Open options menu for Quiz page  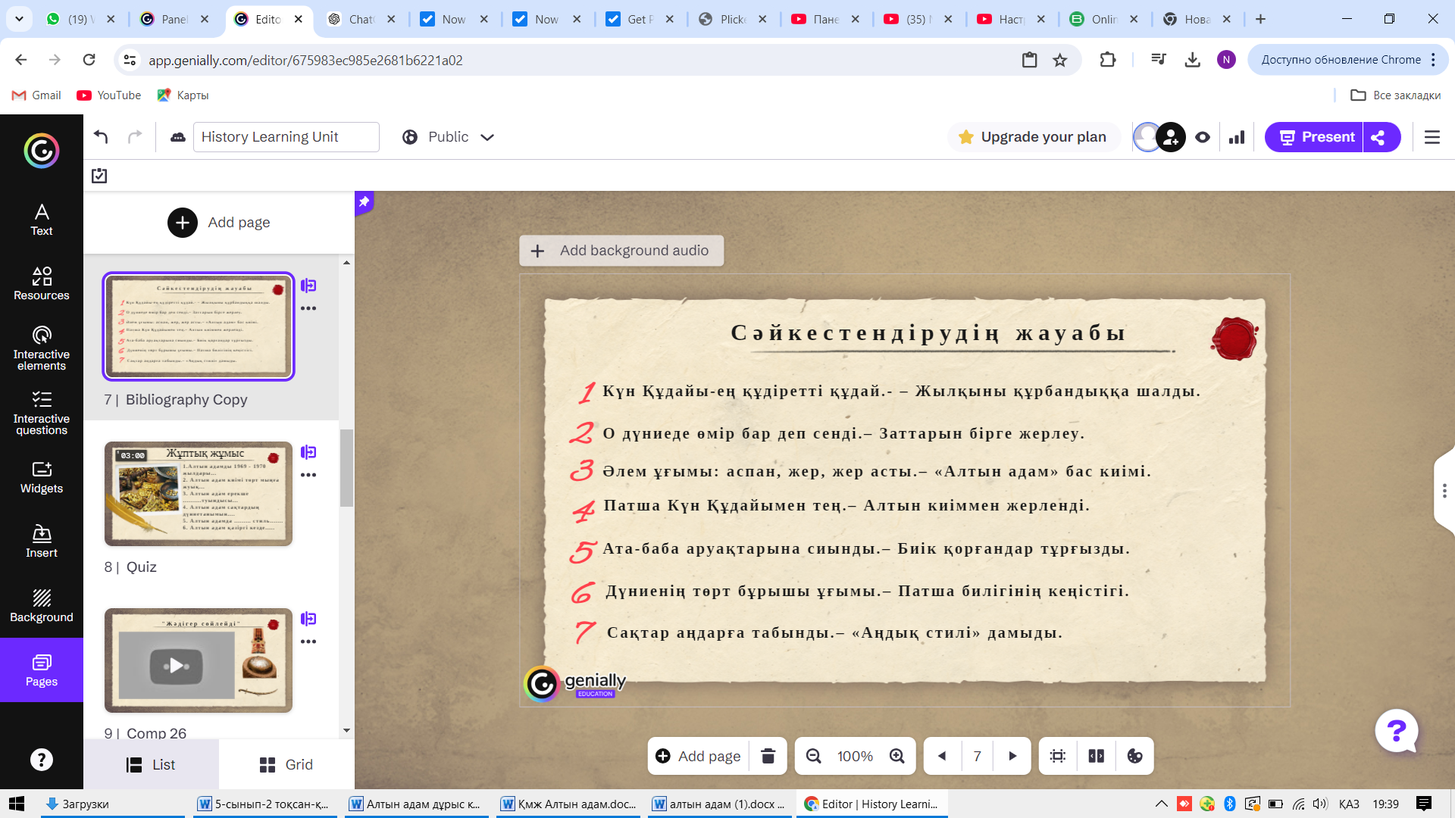308,475
